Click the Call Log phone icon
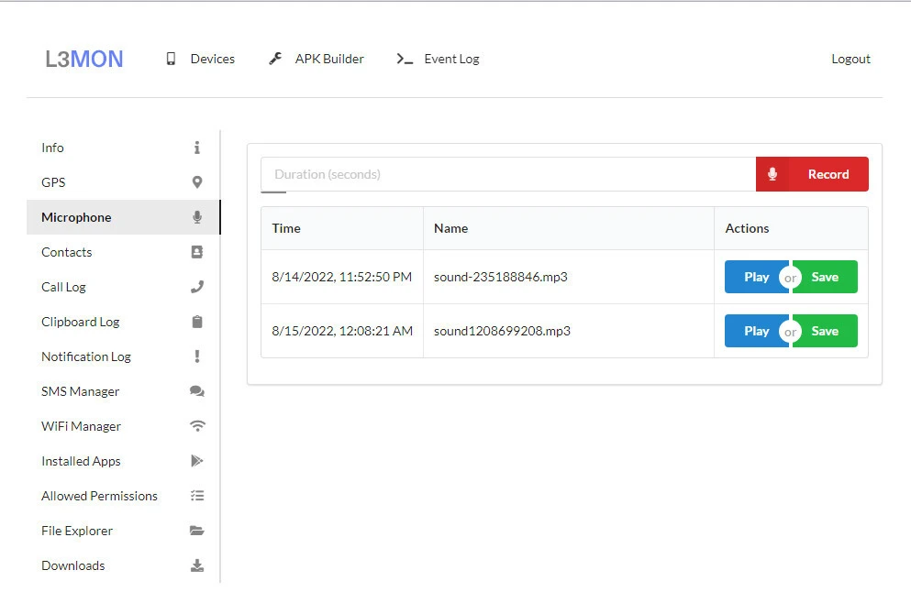The height and width of the screenshot is (592, 911). point(196,287)
